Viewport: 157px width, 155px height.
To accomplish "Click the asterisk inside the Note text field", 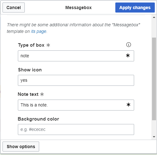I will [x=128, y=105].
